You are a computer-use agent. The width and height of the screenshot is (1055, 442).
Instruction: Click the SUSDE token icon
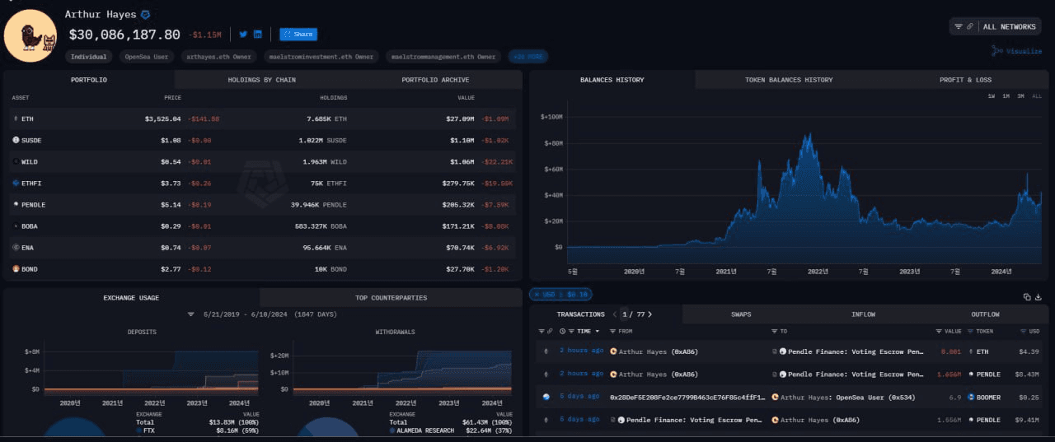[16, 140]
